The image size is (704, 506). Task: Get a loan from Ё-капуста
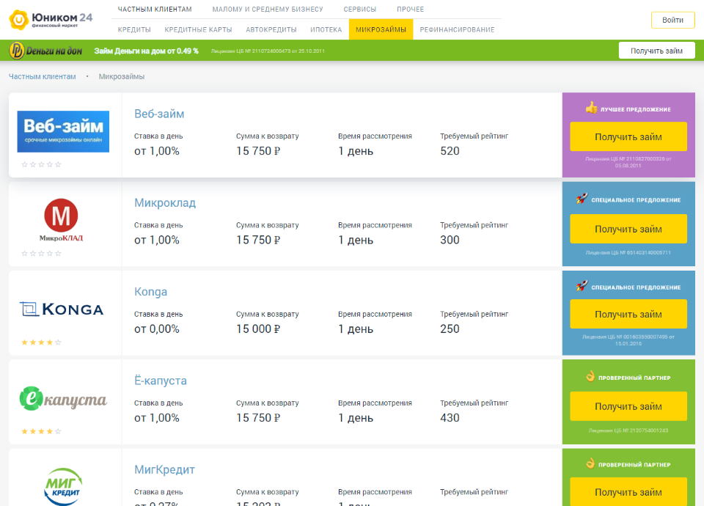[628, 406]
